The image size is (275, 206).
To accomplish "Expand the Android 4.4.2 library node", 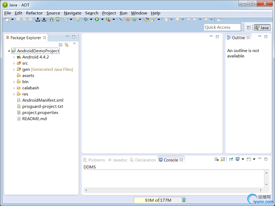I will click(14, 57).
